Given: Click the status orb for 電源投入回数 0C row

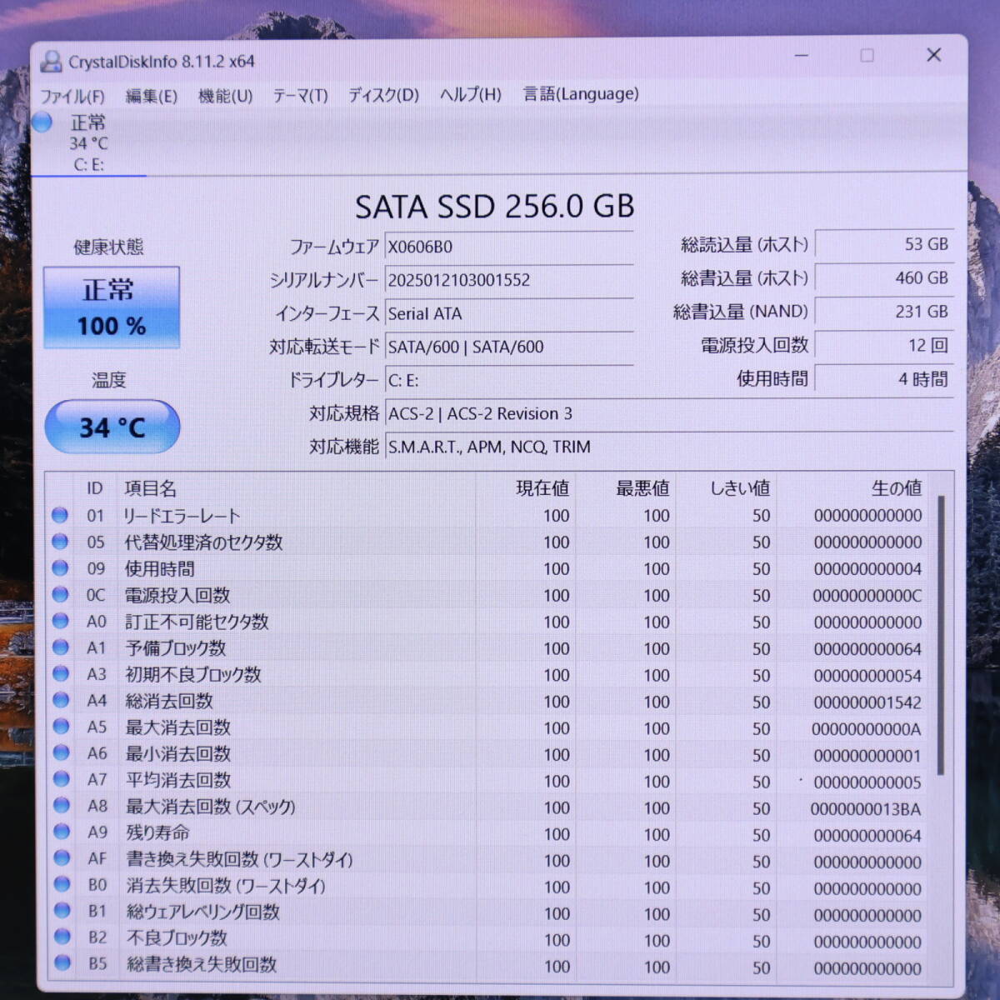Looking at the screenshot, I should (x=60, y=594).
